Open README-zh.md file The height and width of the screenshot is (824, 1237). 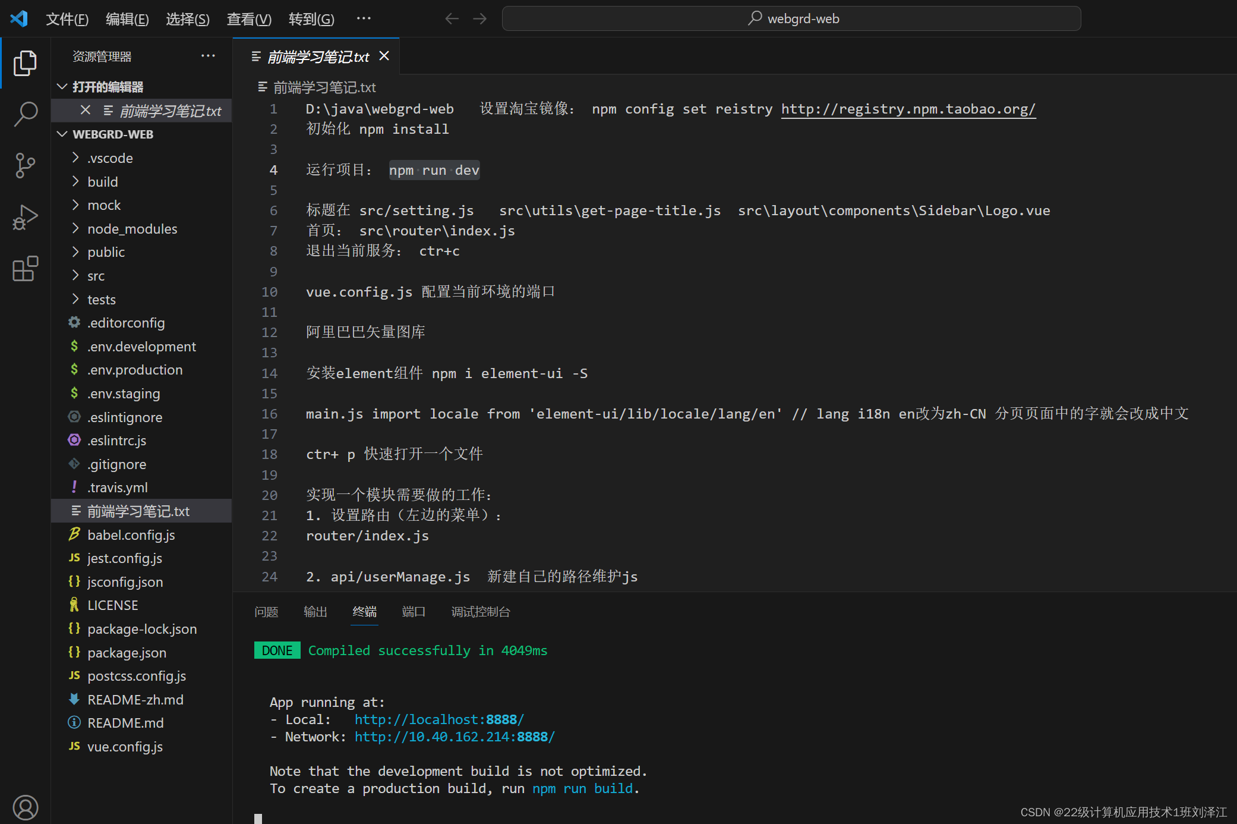coord(141,700)
